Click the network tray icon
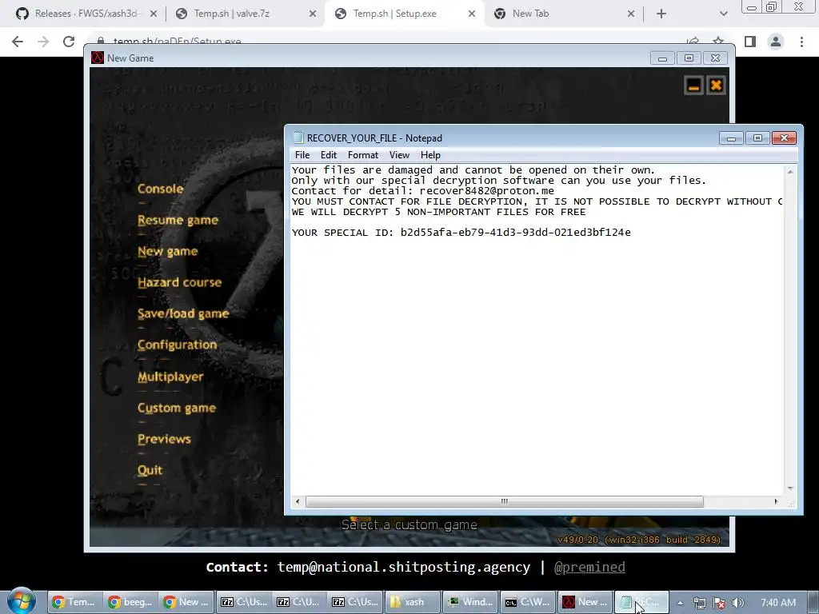This screenshot has height=614, width=819. click(x=699, y=603)
